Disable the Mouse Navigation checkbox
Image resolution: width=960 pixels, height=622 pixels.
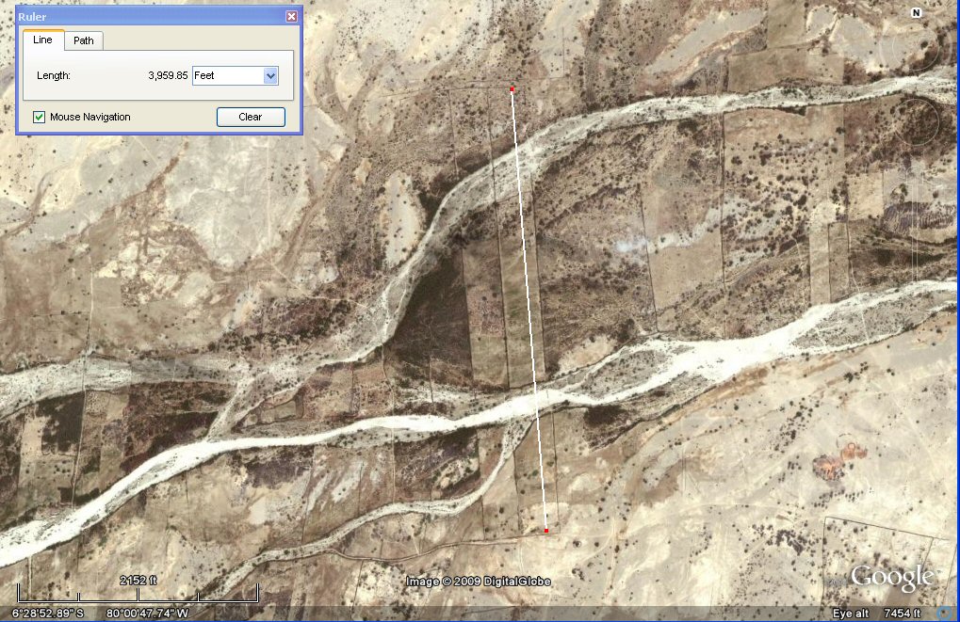(x=40, y=117)
